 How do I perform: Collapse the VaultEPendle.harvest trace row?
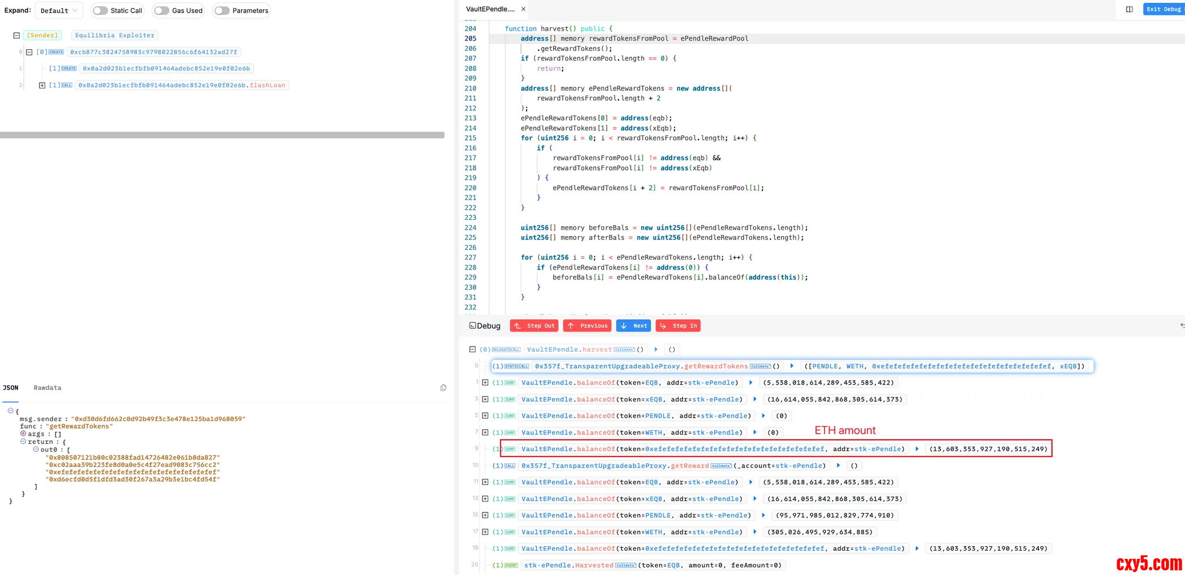[472, 349]
